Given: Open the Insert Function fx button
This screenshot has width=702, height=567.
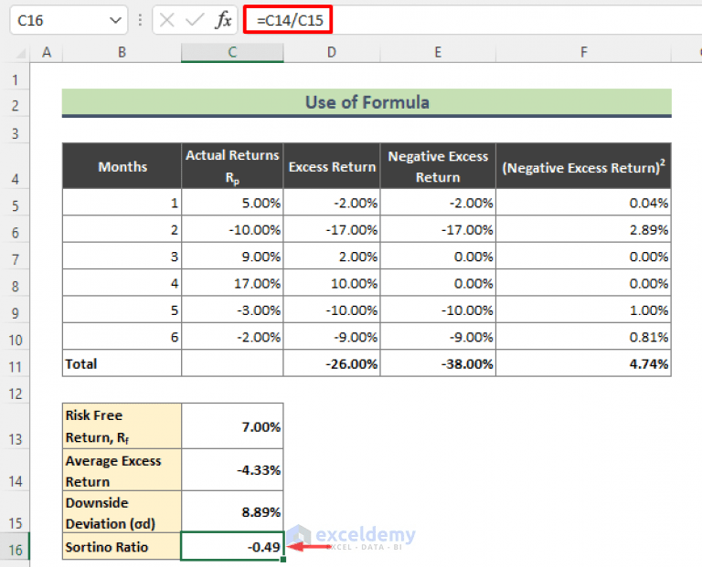Looking at the screenshot, I should tap(223, 20).
